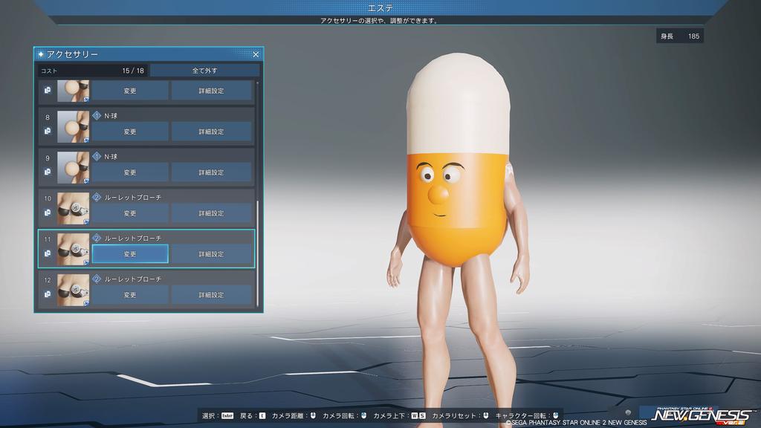Image resolution: width=761 pixels, height=428 pixels.
Task: Click the slot 8 N-球 name label
Action: tap(111, 116)
